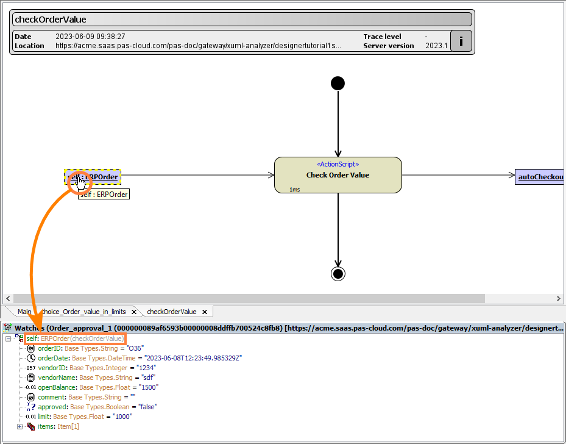The height and width of the screenshot is (444, 566).
Task: Switch to the checkOrderValue tab
Action: click(x=171, y=312)
